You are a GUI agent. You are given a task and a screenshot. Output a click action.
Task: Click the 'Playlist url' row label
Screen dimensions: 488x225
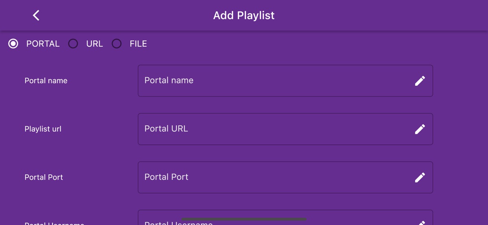tap(43, 129)
